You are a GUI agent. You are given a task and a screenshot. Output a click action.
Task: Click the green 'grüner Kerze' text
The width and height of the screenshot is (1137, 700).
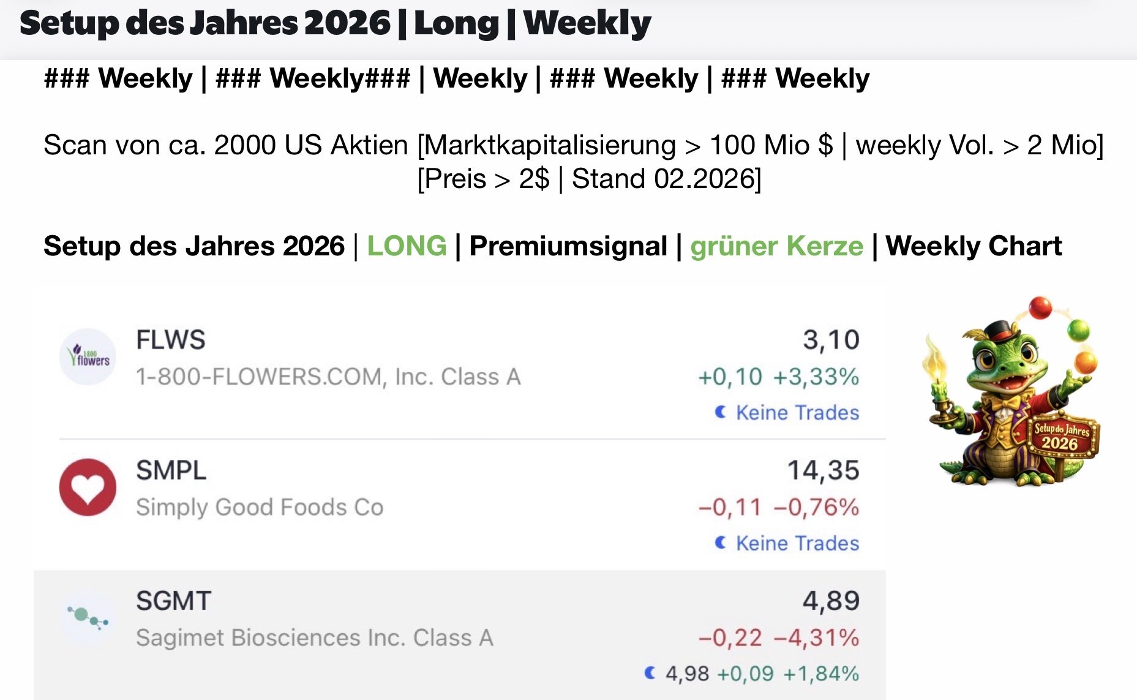click(x=776, y=246)
